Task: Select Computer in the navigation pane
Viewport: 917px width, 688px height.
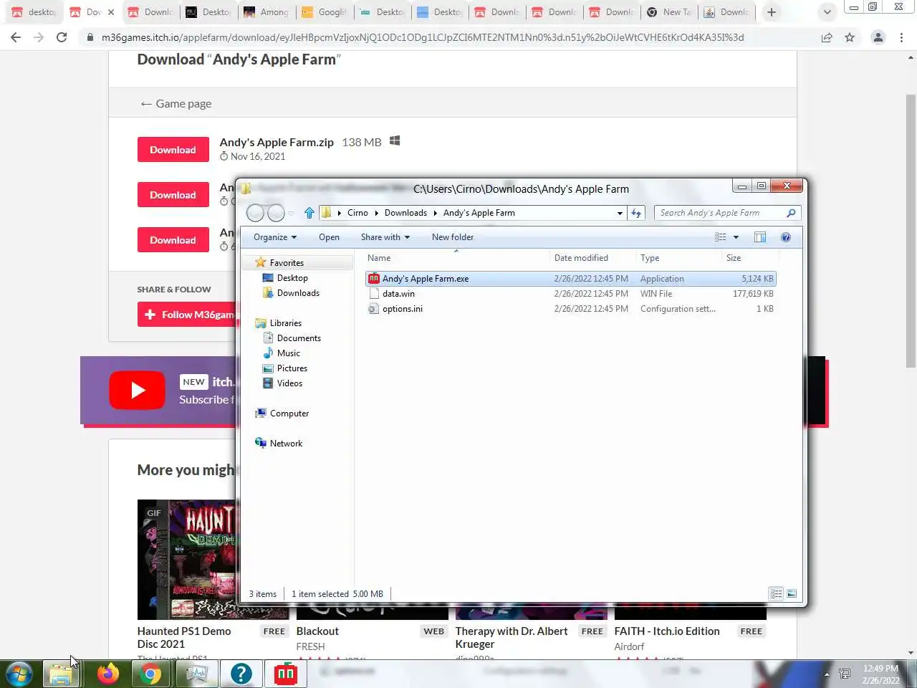Action: click(x=289, y=414)
